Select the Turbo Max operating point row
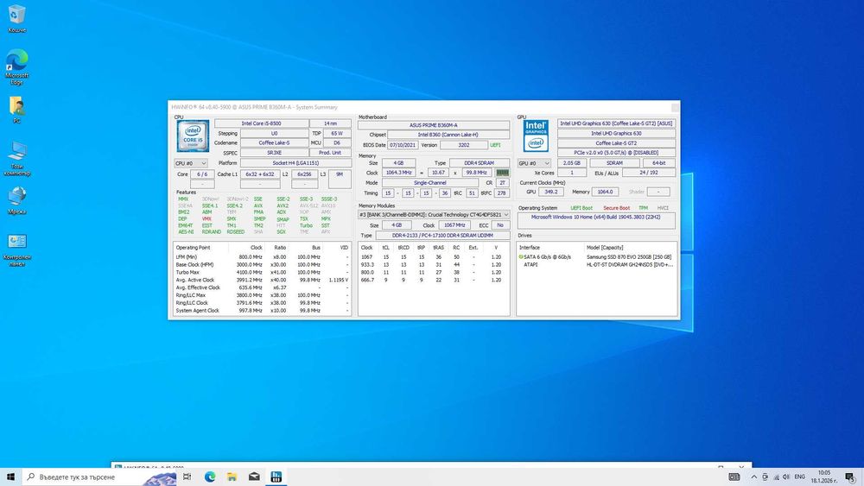Viewport: 864px width, 486px height. (x=263, y=273)
